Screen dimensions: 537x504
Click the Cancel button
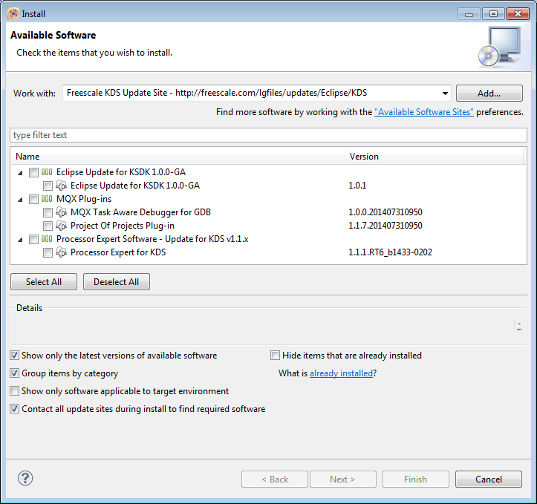489,479
